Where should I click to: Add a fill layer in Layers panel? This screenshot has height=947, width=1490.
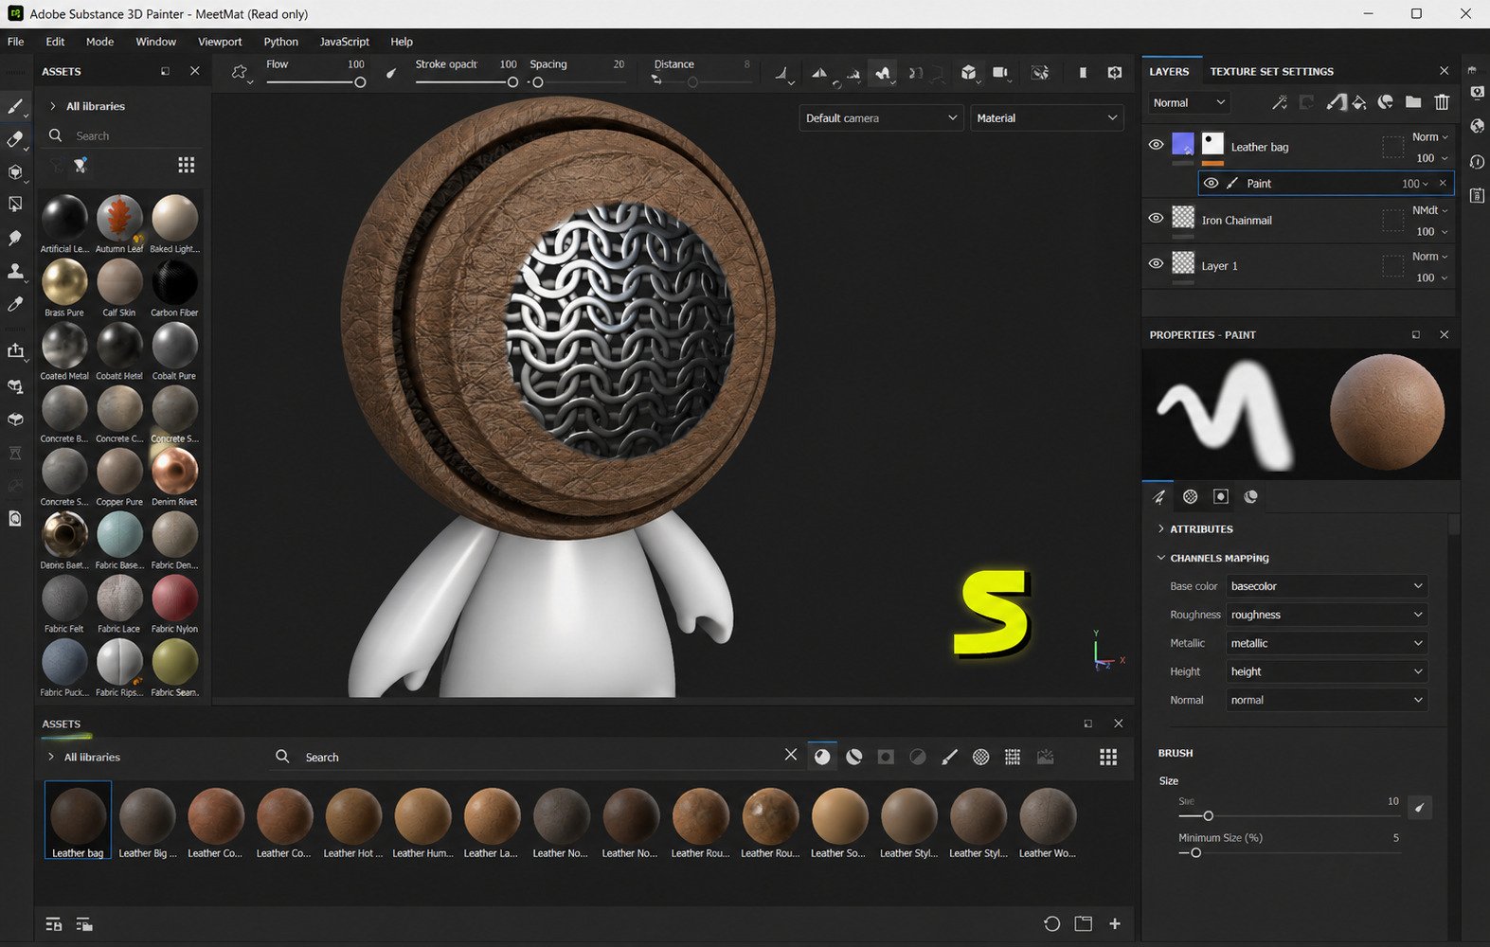click(1359, 102)
